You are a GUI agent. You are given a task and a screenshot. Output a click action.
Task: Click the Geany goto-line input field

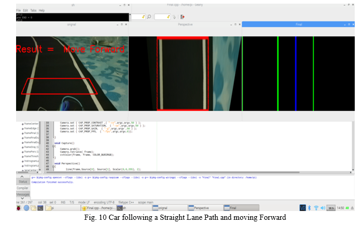[162, 17]
